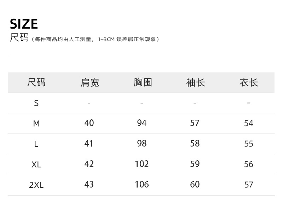The image size is (283, 208).
Task: Select the XL size row label
Action: pos(36,165)
